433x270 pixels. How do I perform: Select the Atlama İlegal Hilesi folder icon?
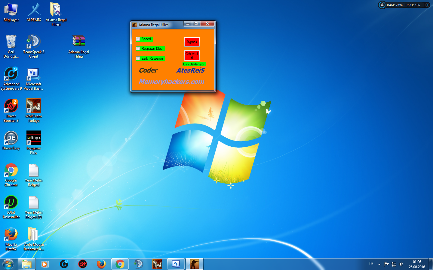click(x=56, y=14)
